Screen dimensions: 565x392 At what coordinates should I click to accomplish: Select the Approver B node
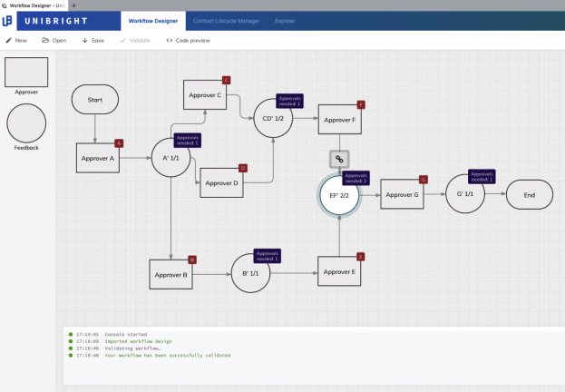tap(170, 274)
